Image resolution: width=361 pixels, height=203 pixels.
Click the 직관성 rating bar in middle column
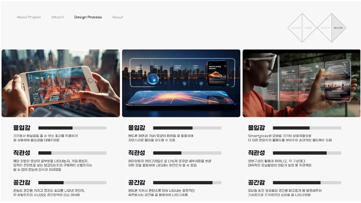click(x=187, y=153)
